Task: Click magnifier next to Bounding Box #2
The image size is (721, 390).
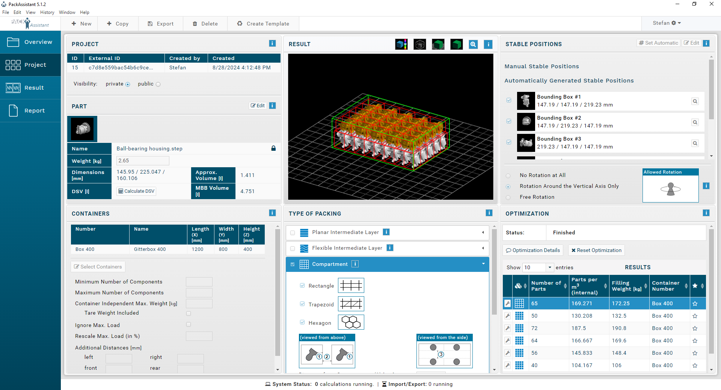Action: click(x=695, y=122)
